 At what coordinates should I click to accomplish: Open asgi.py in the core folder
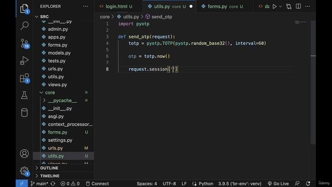[x=56, y=116]
